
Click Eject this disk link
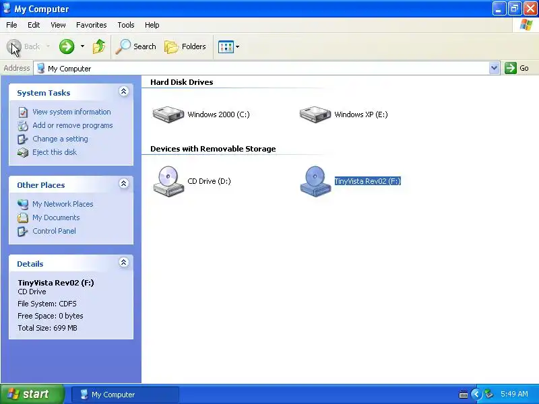click(x=55, y=152)
